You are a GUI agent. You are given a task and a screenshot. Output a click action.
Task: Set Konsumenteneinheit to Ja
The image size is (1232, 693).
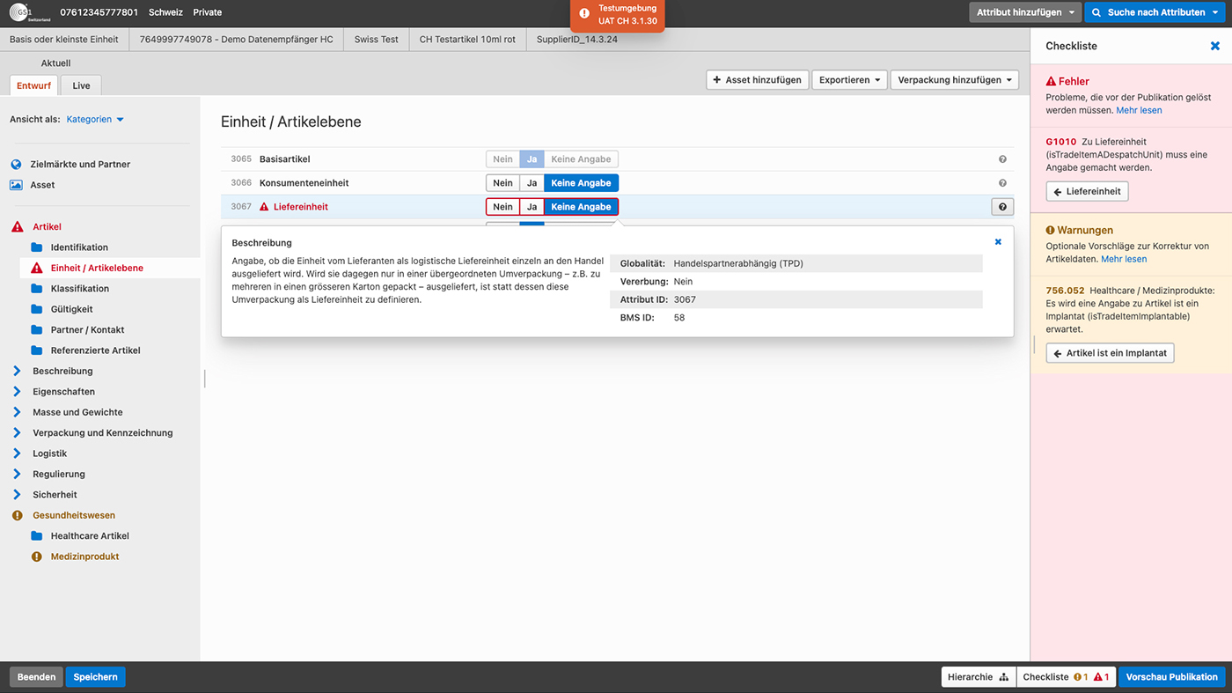click(x=532, y=183)
